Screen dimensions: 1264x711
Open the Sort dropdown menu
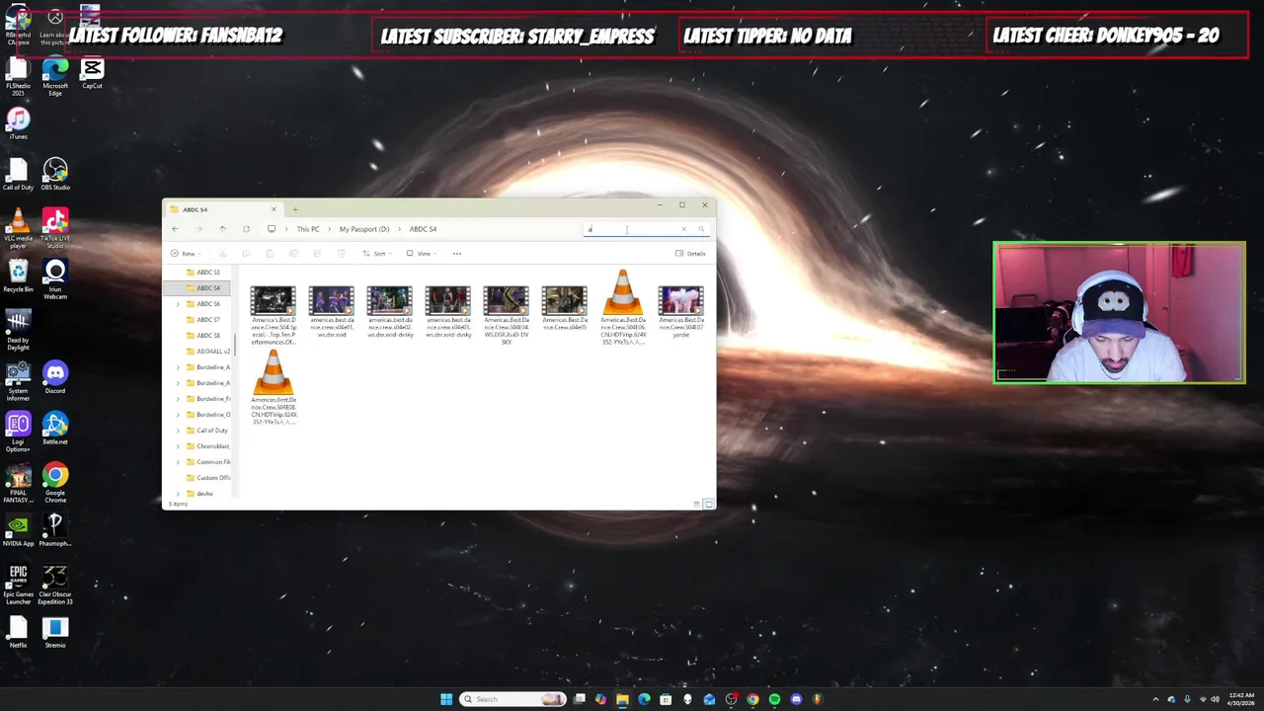pyautogui.click(x=376, y=254)
